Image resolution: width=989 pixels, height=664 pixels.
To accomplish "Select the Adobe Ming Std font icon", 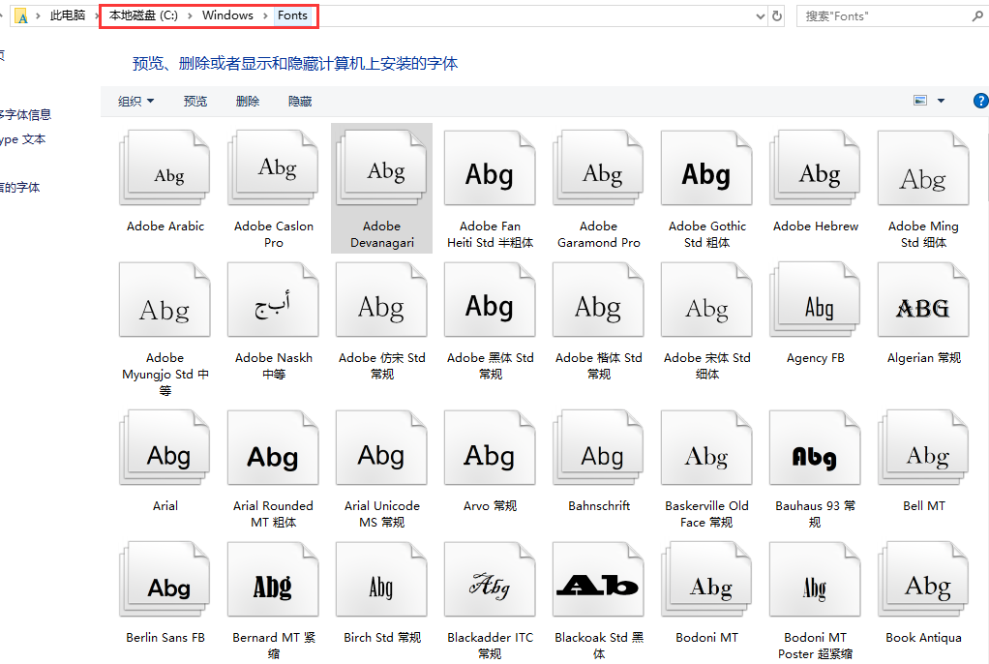I will pos(924,167).
